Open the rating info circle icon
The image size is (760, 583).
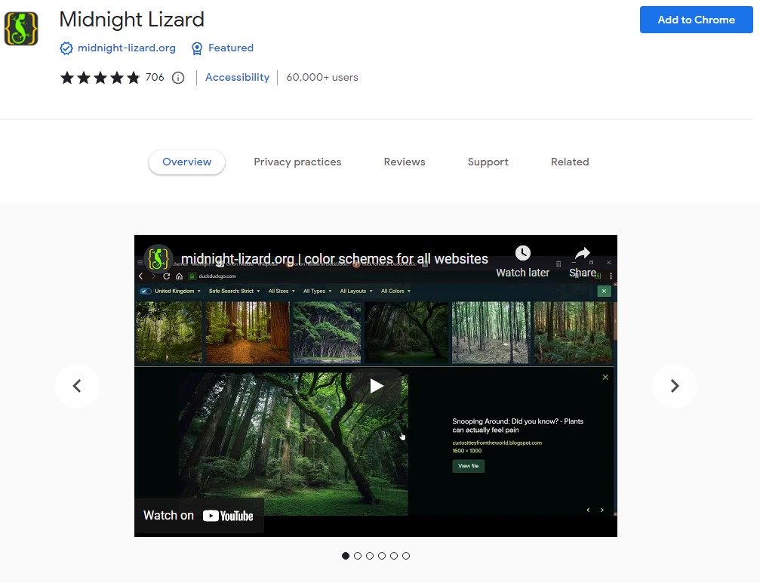[178, 78]
